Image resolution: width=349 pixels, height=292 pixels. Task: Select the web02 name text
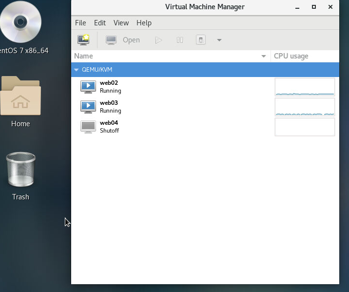pyautogui.click(x=109, y=83)
